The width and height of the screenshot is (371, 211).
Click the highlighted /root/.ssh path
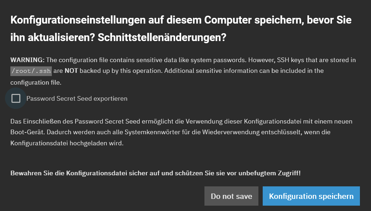coord(31,71)
